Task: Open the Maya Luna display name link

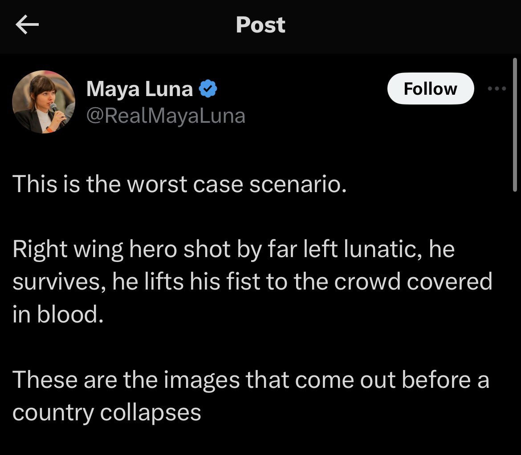Action: click(139, 89)
